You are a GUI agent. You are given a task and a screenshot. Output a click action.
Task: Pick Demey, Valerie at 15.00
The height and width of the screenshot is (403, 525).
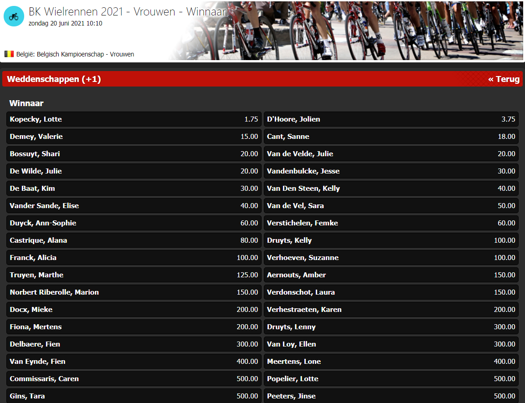(134, 137)
